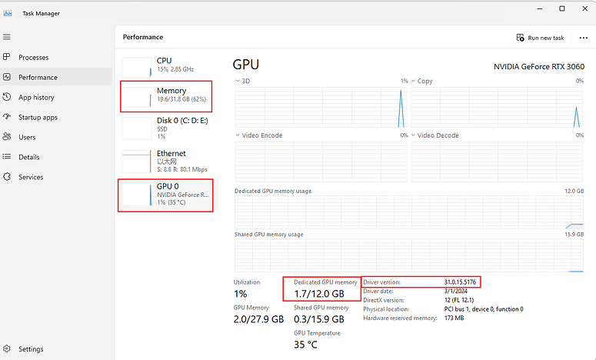Open the more options ellipsis menu
Viewport: 596px width, 360px height.
[582, 38]
